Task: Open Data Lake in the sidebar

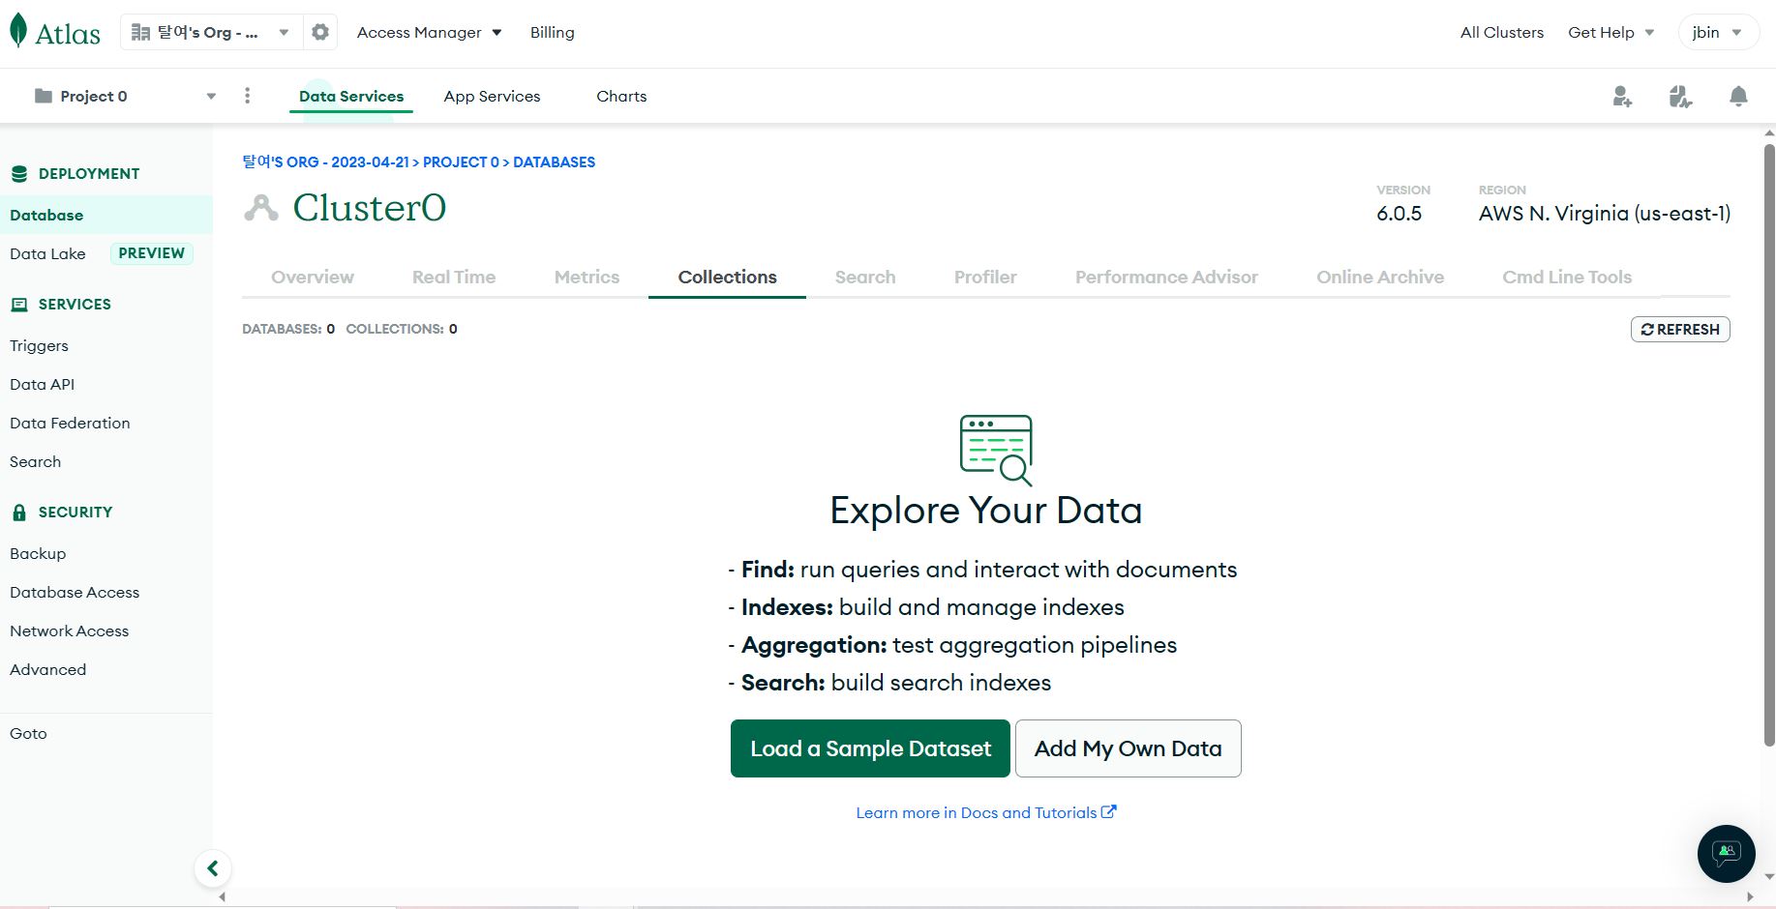Action: pyautogui.click(x=47, y=253)
